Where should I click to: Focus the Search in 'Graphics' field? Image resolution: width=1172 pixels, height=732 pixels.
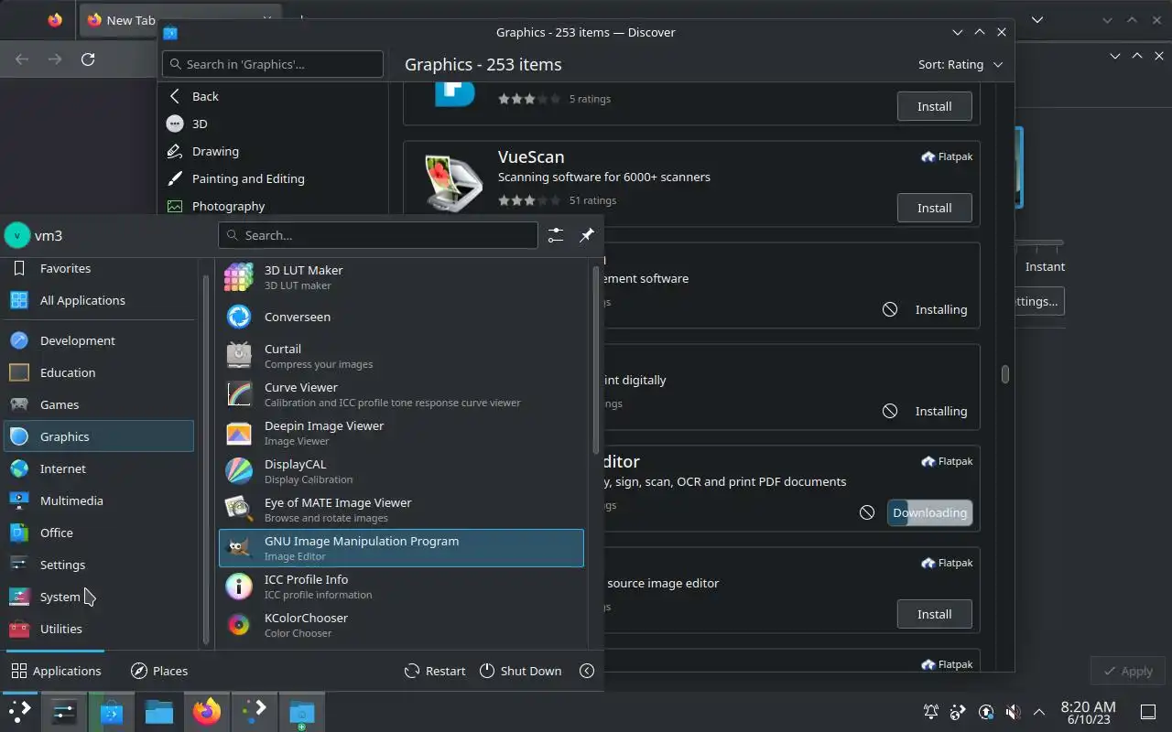273,64
